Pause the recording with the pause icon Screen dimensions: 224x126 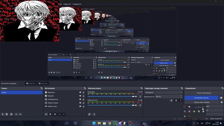pos(221,98)
